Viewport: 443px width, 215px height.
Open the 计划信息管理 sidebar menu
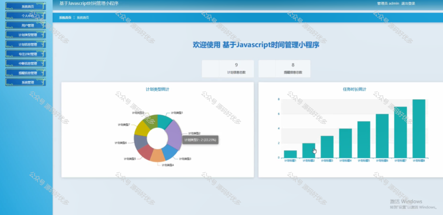[x=26, y=45]
